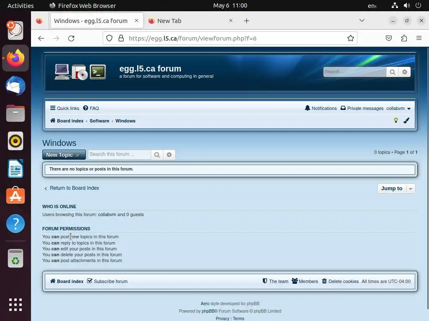Go to Software breadcrumb link
Screen dimensions: 429x321
tap(99, 121)
